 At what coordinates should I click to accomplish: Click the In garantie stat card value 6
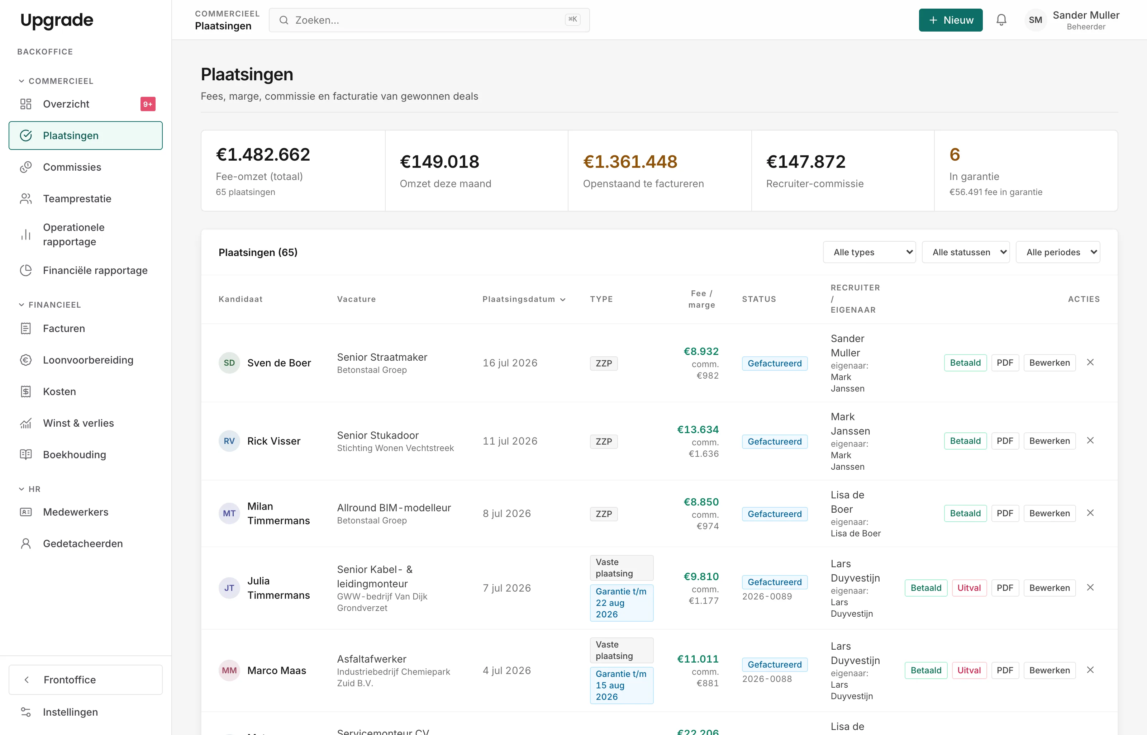954,155
